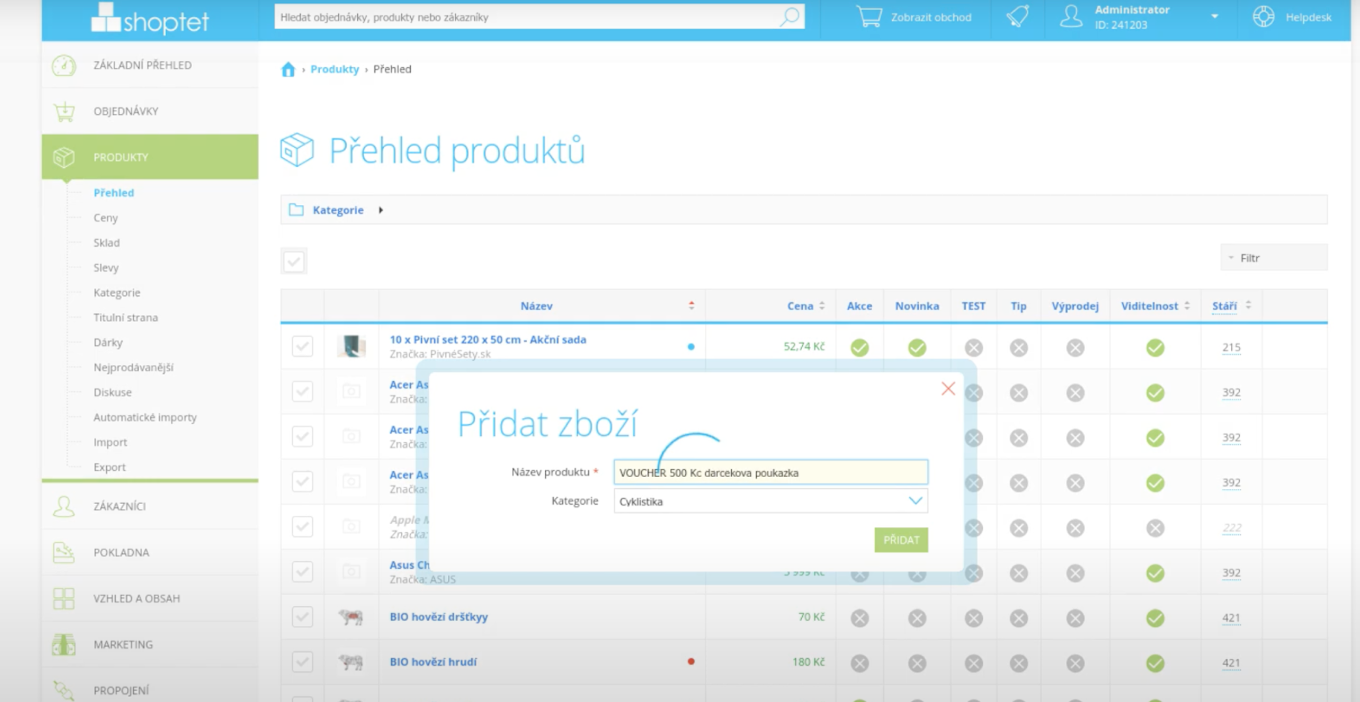Viewport: 1360px width, 702px height.
Task: Click Výprodej cross icon for BIO hovězí hrudí
Action: [1075, 663]
